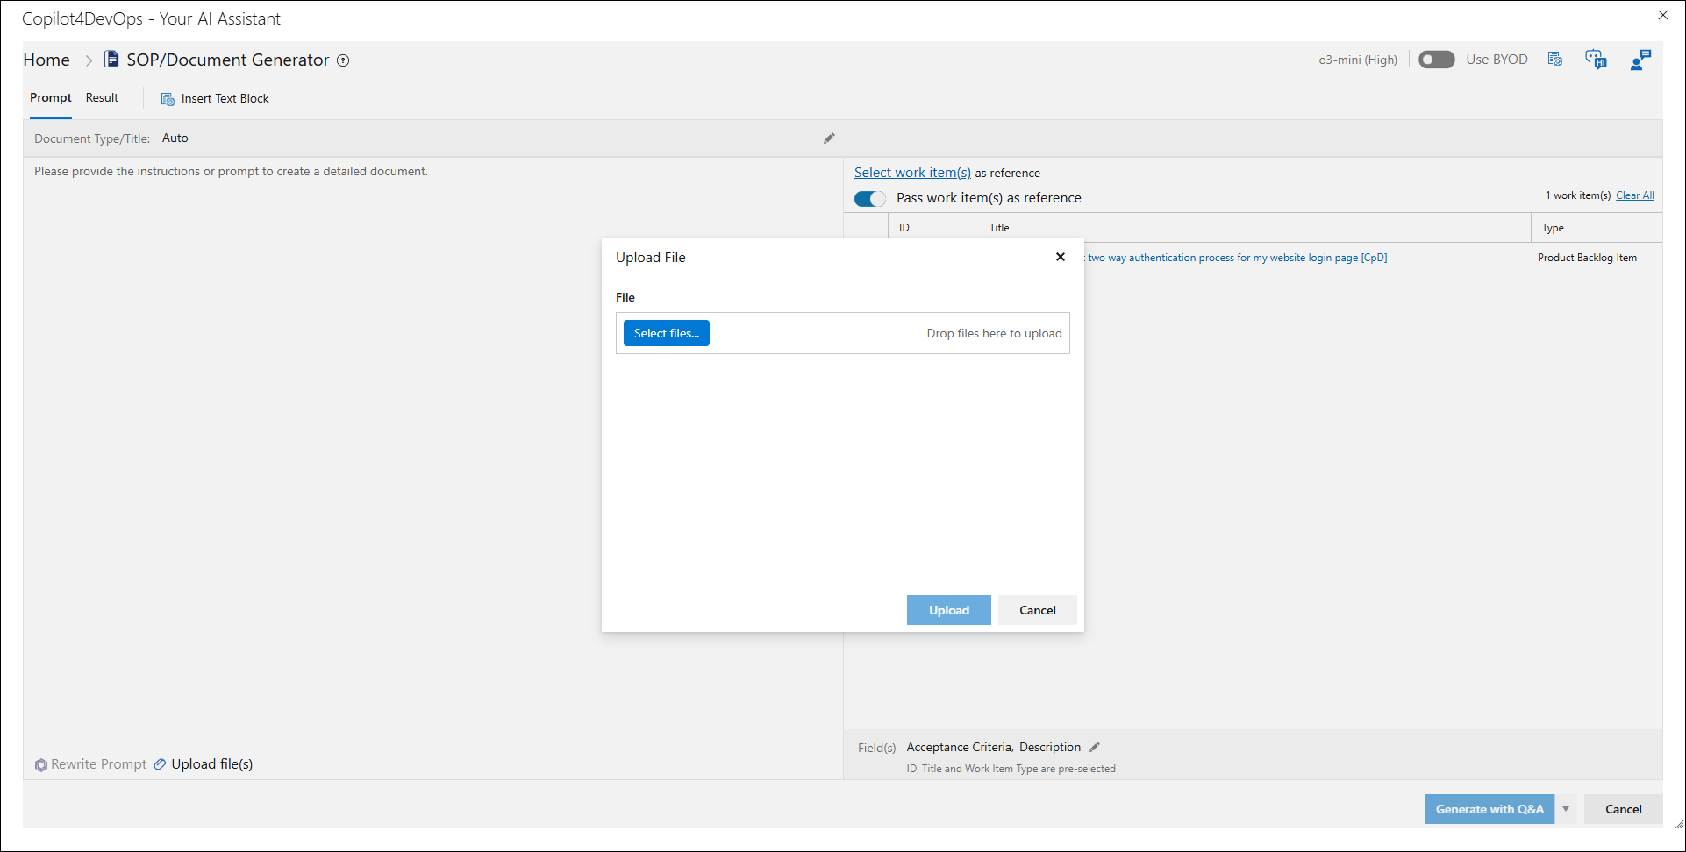
Task: Open the prompt library icon in the header
Action: pos(1555,60)
